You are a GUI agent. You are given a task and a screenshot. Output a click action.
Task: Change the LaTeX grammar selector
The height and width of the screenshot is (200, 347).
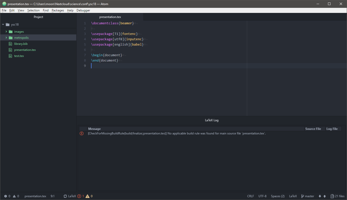(x=293, y=196)
